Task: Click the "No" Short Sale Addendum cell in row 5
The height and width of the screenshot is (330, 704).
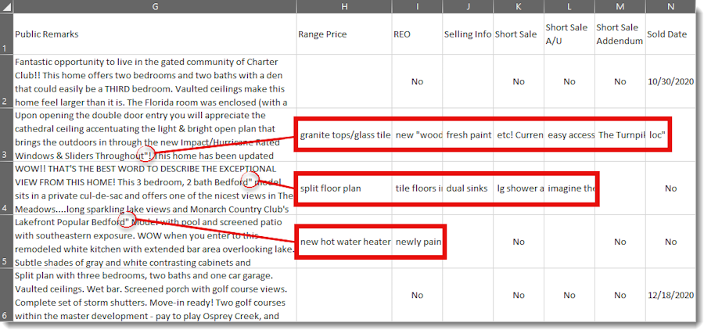Action: 620,242
